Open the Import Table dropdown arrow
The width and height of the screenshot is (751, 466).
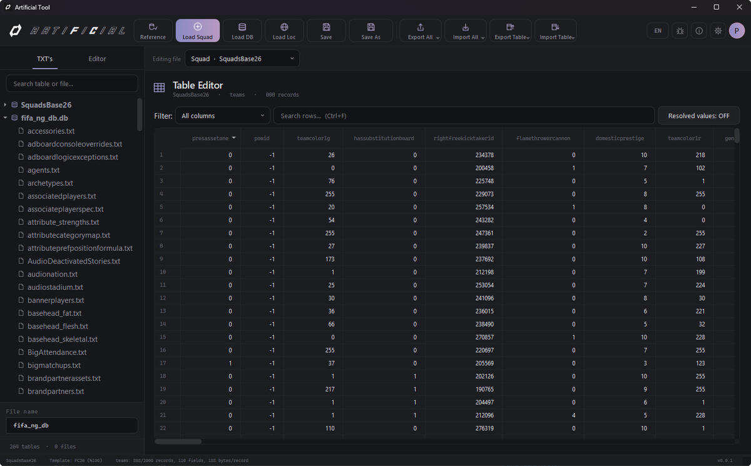pyautogui.click(x=573, y=38)
